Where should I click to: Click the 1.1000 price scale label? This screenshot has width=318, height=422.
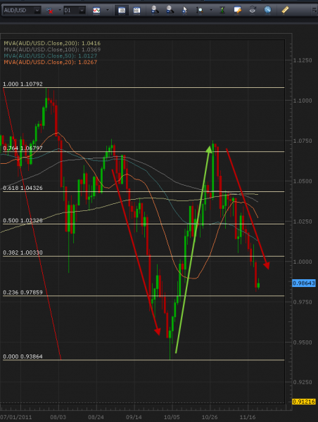(303, 101)
